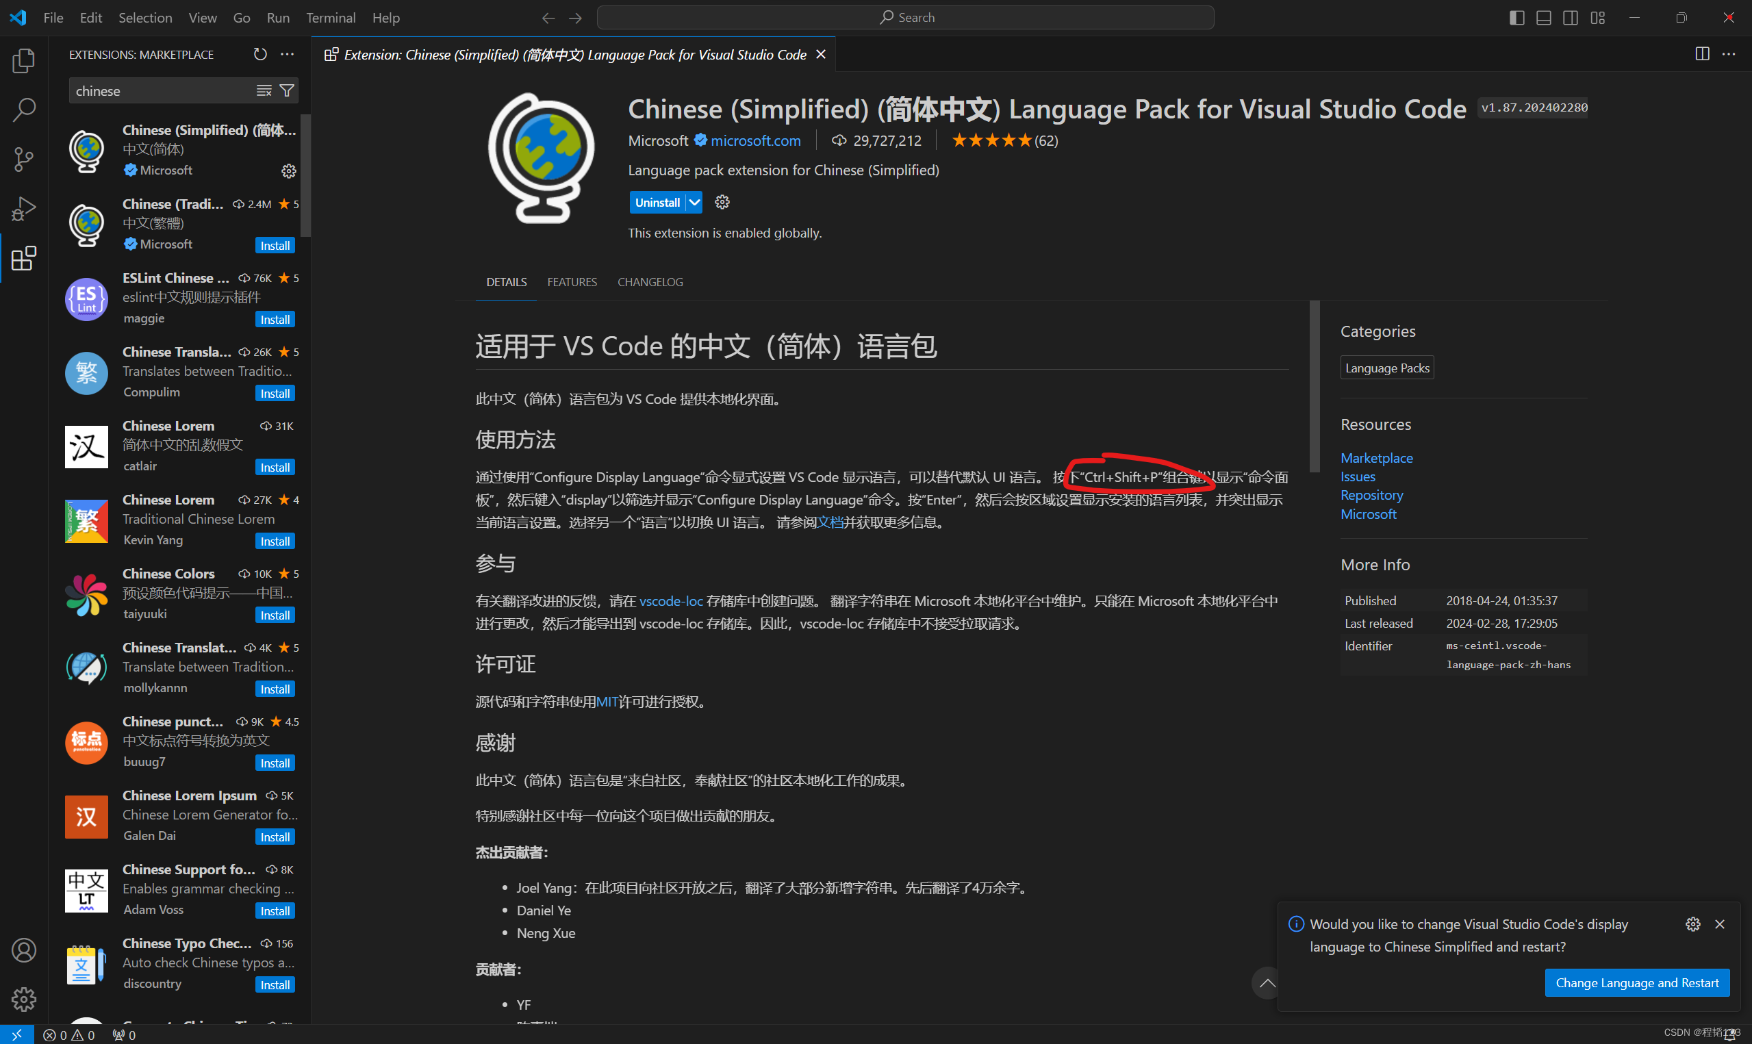Open the Run menu
Viewport: 1752px width, 1044px height.
(278, 18)
